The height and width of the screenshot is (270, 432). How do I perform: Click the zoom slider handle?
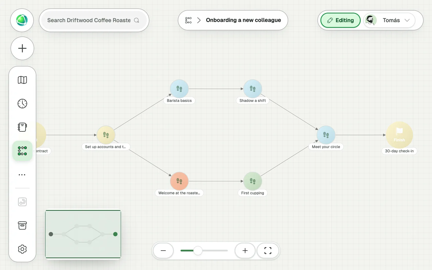pos(198,250)
